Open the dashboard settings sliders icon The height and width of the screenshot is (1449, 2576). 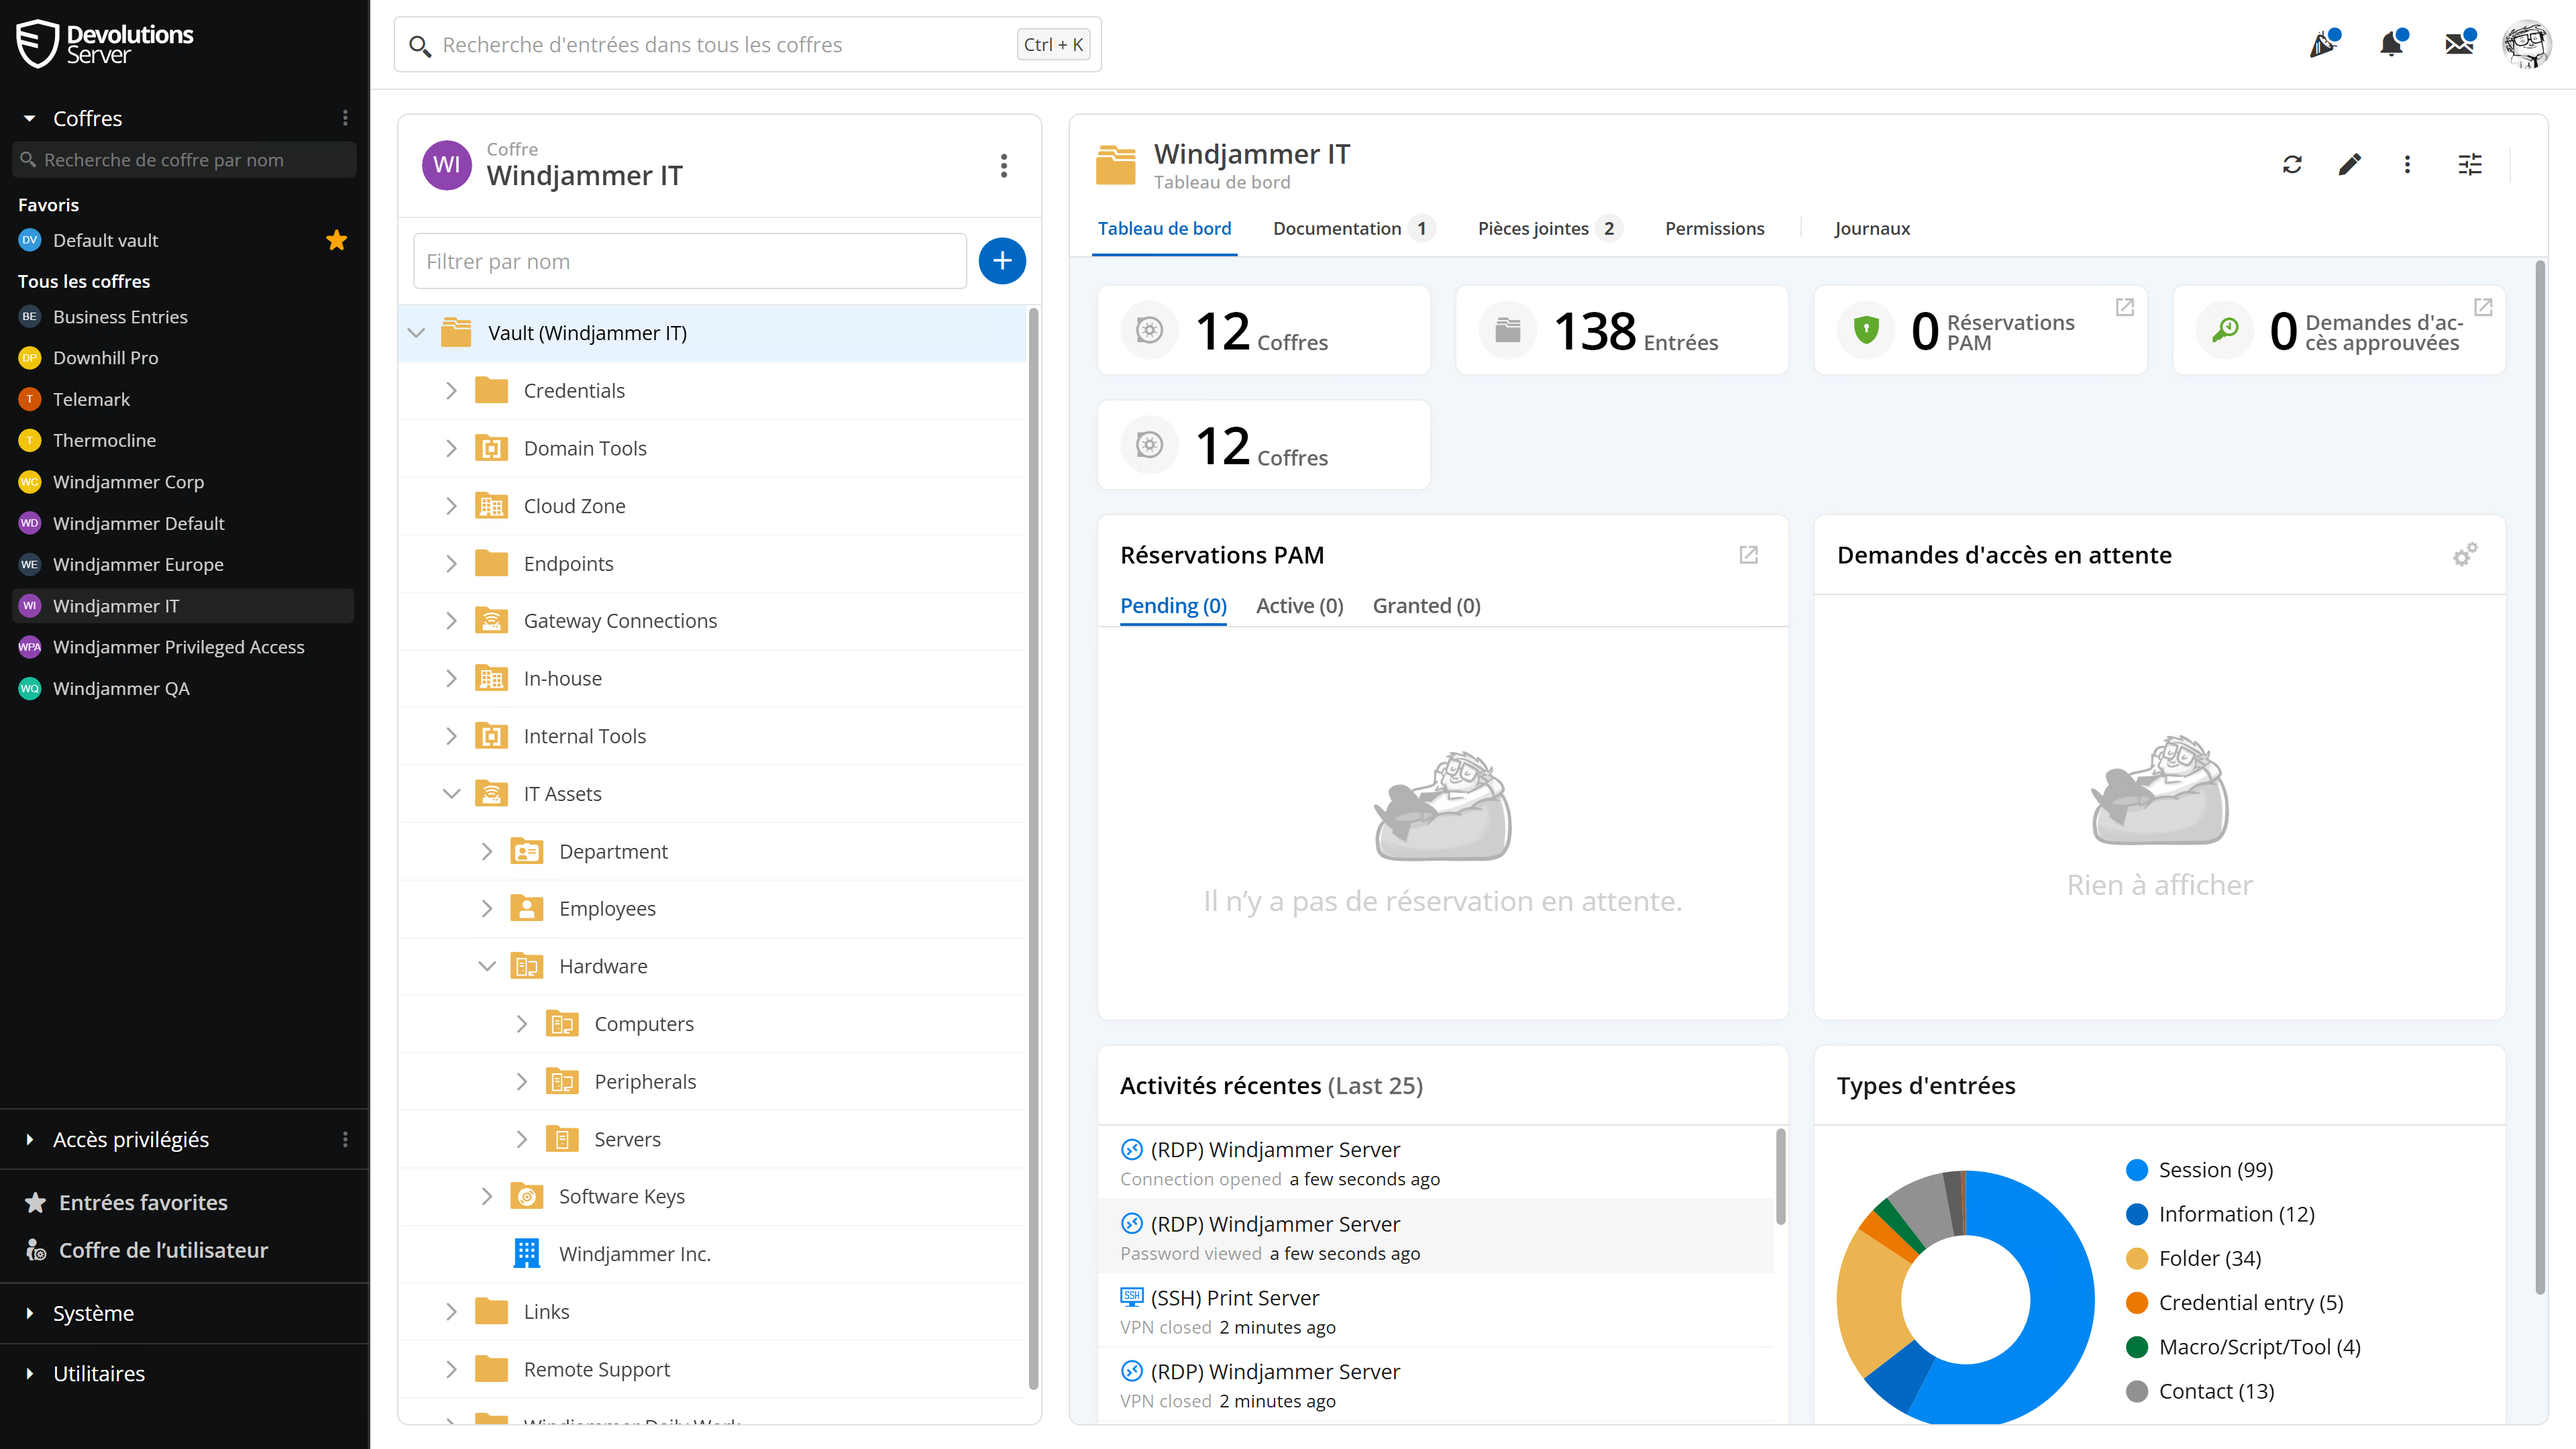pos(2470,165)
